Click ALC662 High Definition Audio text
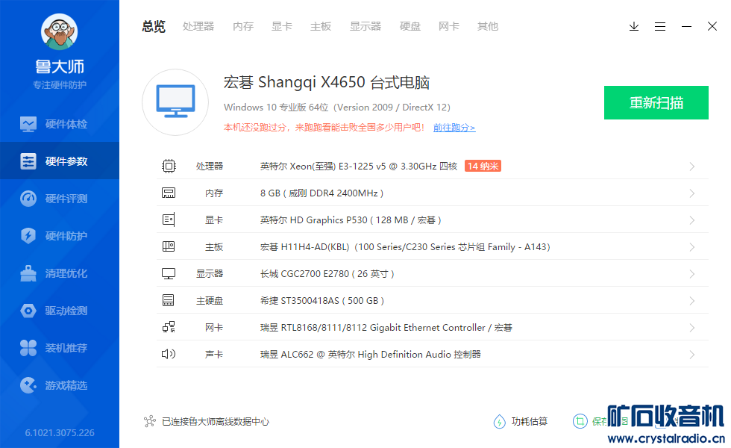This screenshot has width=731, height=448. (370, 355)
